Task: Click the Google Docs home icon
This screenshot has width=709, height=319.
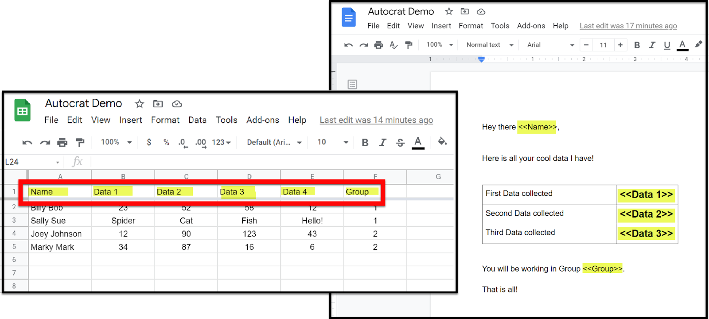Action: pyautogui.click(x=349, y=18)
